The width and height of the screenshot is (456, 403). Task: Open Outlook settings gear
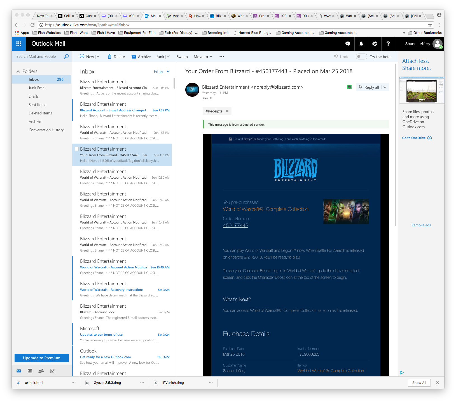[x=375, y=44]
